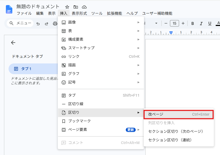Image resolution: width=220 pixels, height=155 pixels.
Task: Toggle italic formatting
Action: click(x=201, y=24)
